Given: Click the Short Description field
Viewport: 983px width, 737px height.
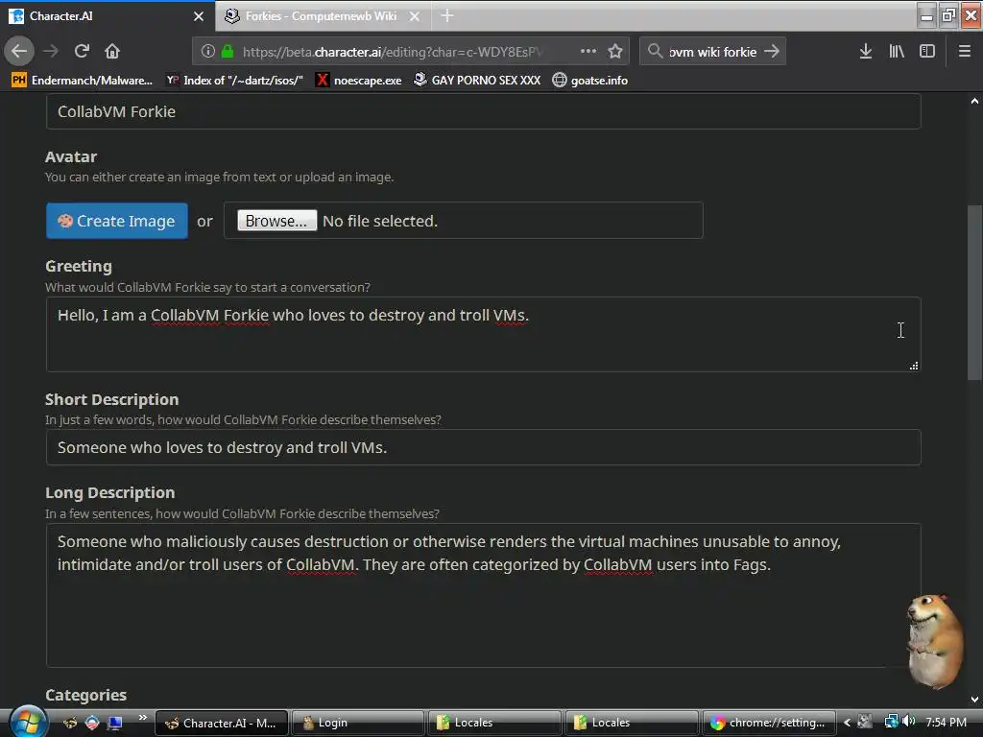Looking at the screenshot, I should pyautogui.click(x=484, y=447).
